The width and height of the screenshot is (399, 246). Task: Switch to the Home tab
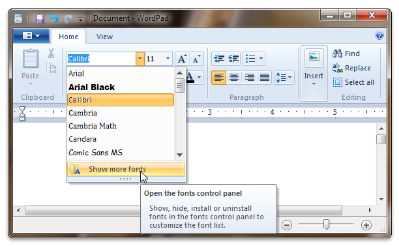pos(68,37)
